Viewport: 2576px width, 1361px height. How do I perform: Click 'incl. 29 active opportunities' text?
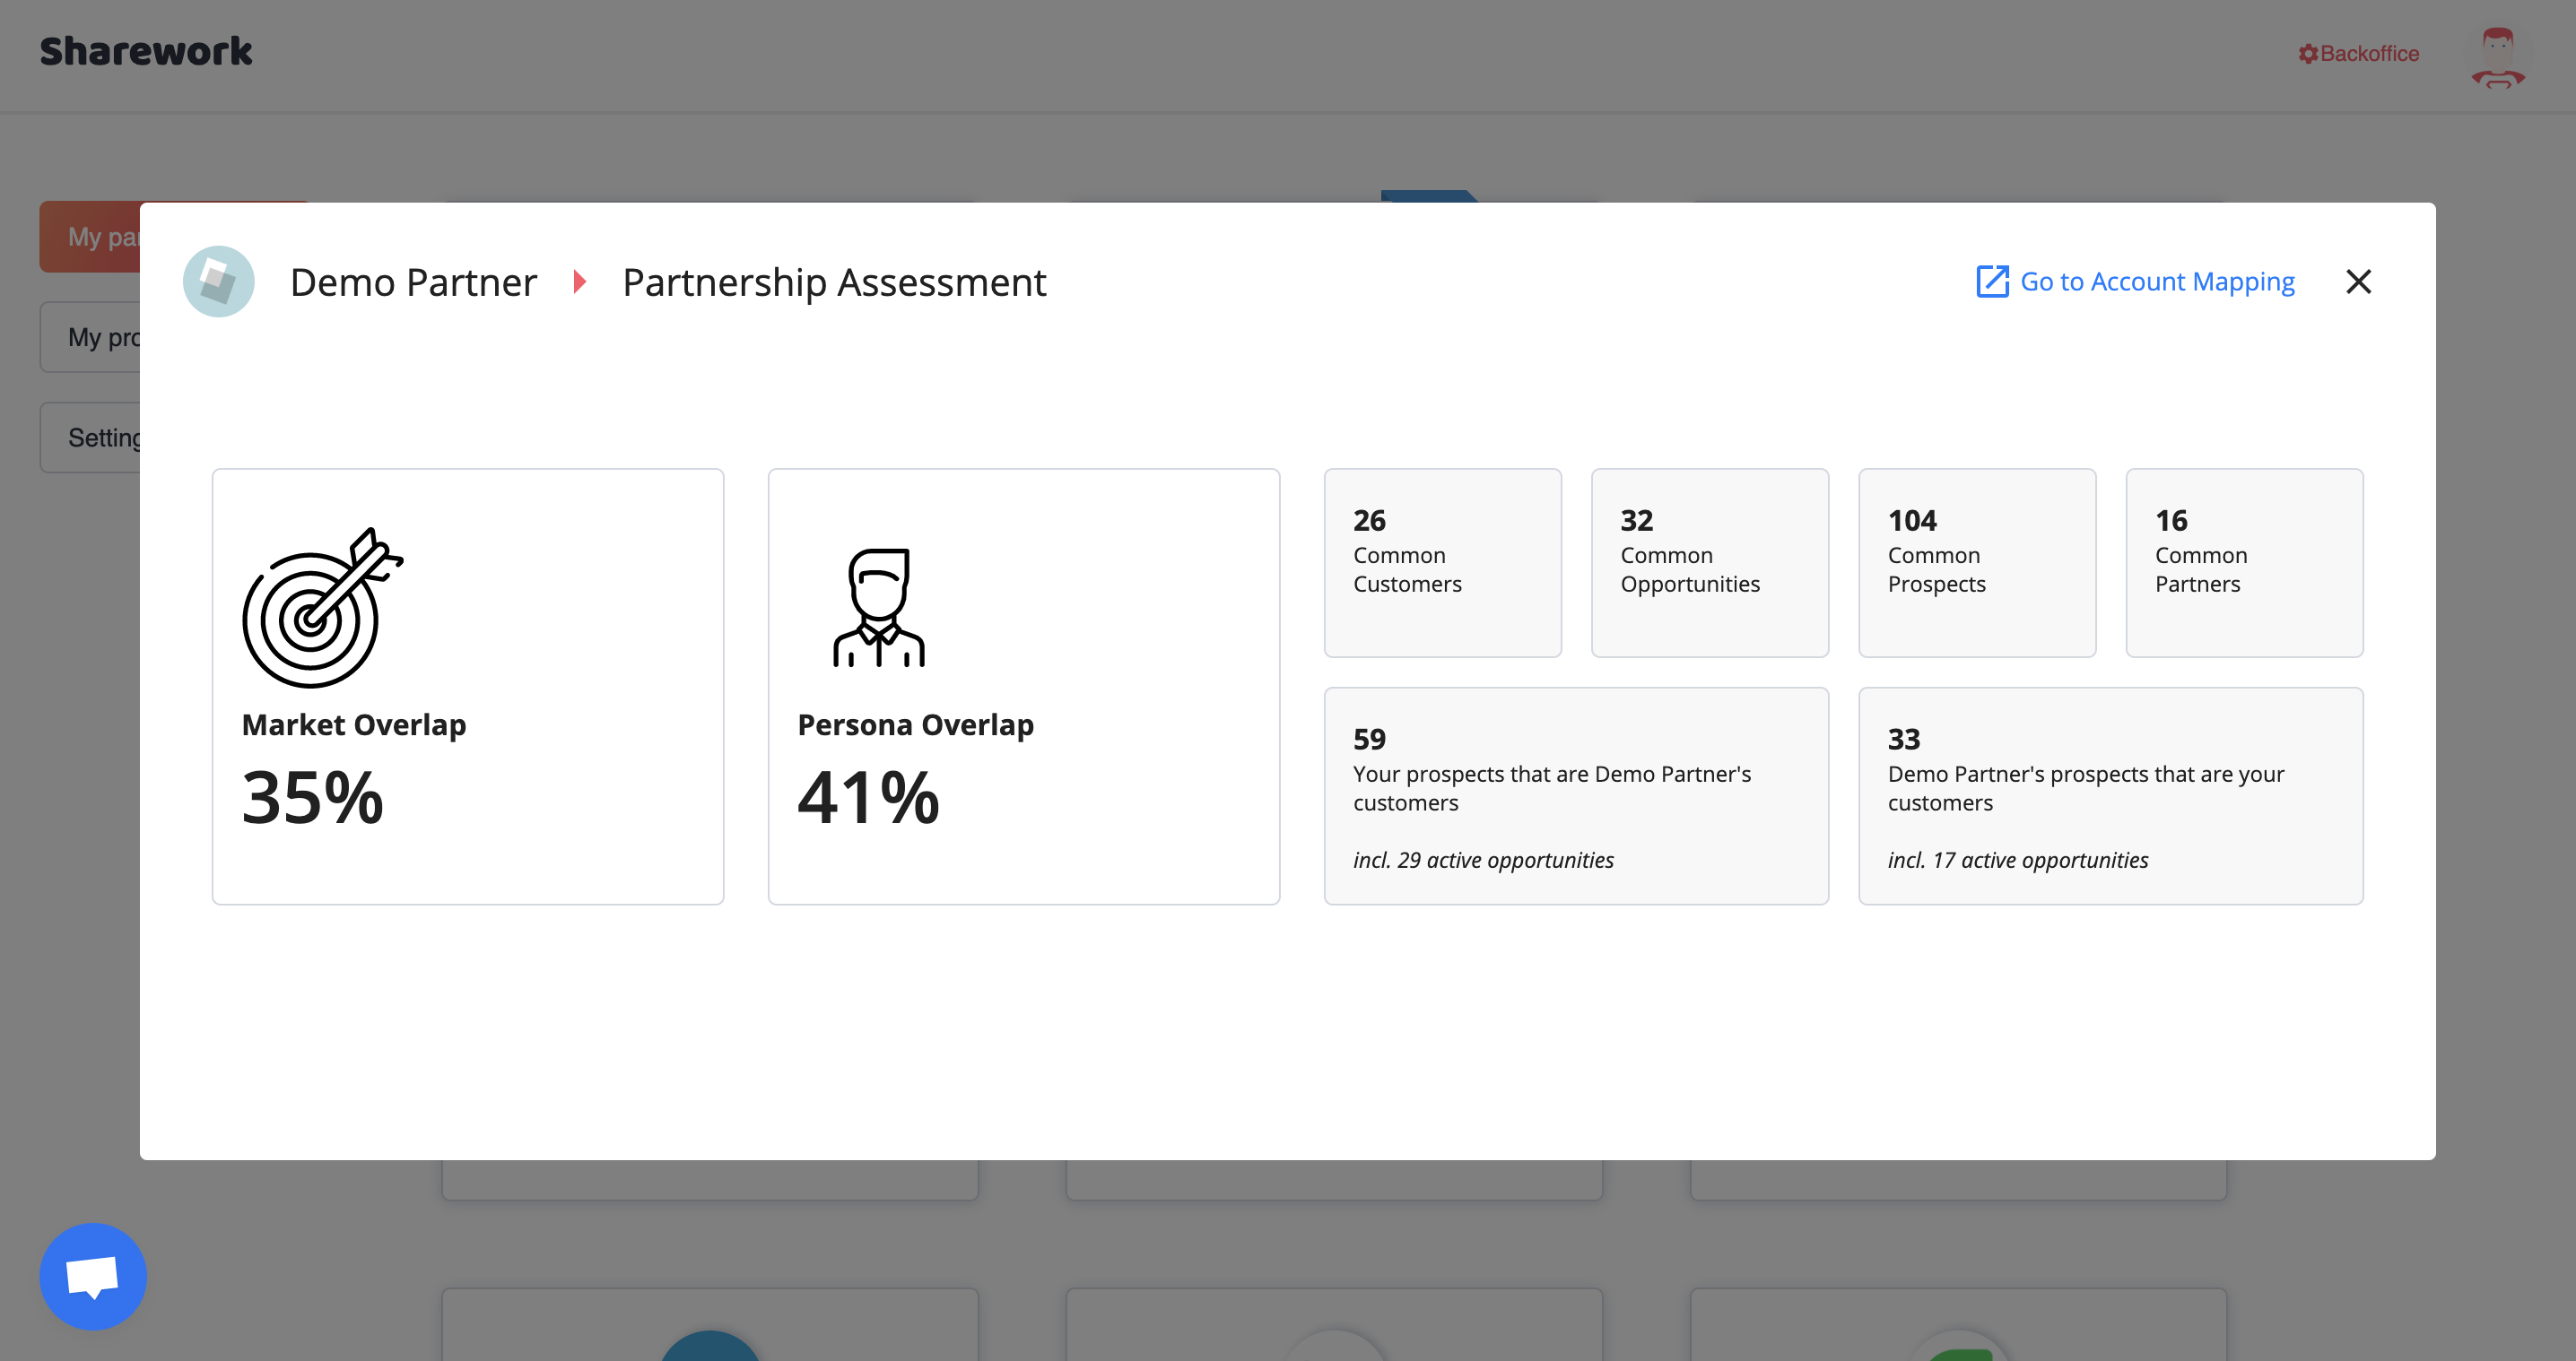1483,861
